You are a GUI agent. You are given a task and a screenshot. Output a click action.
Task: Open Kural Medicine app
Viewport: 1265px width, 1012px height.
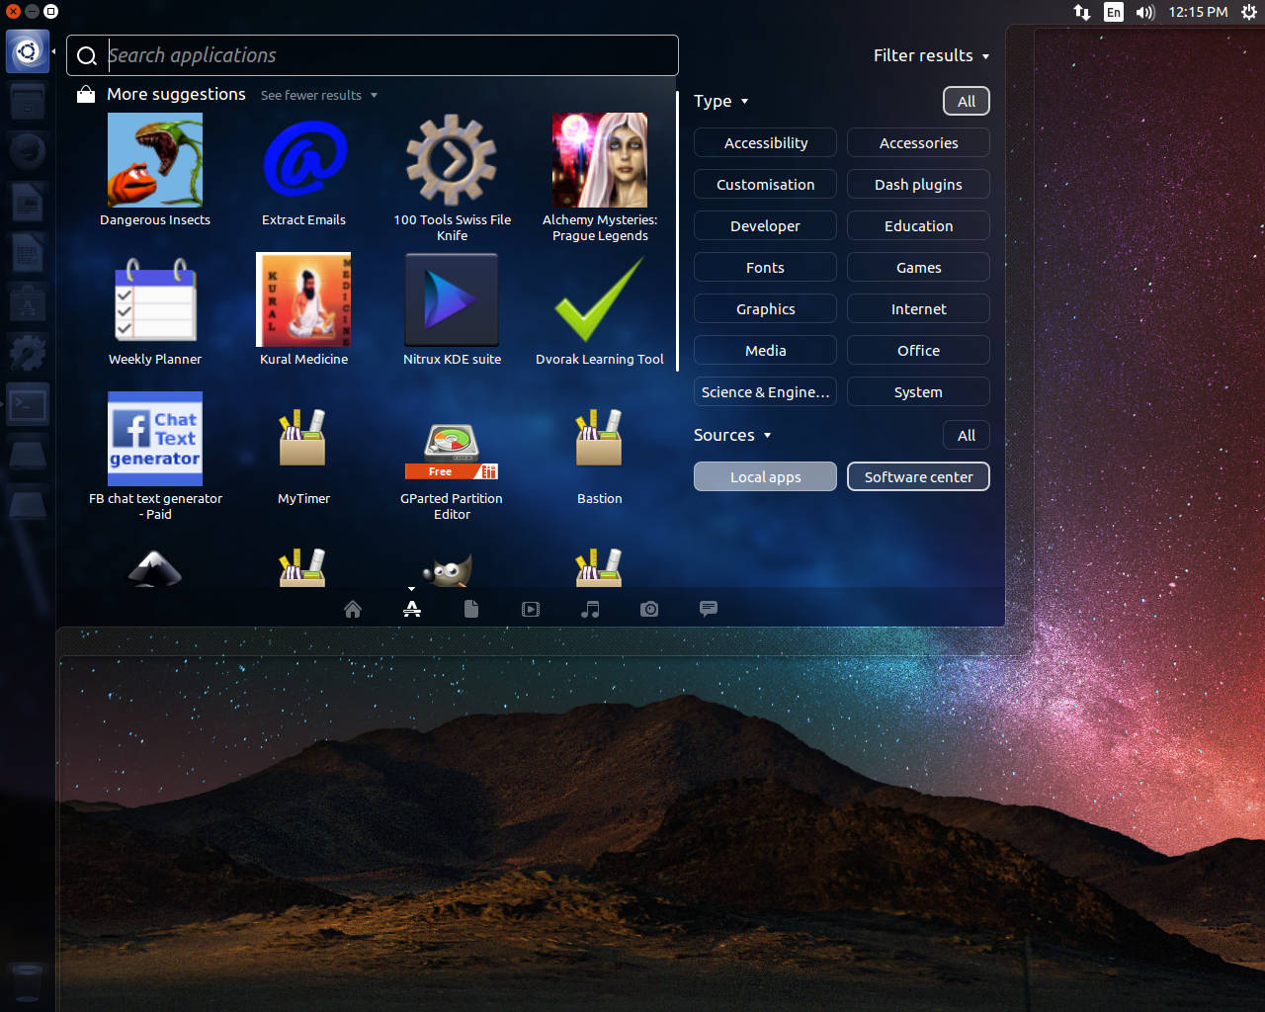(303, 309)
